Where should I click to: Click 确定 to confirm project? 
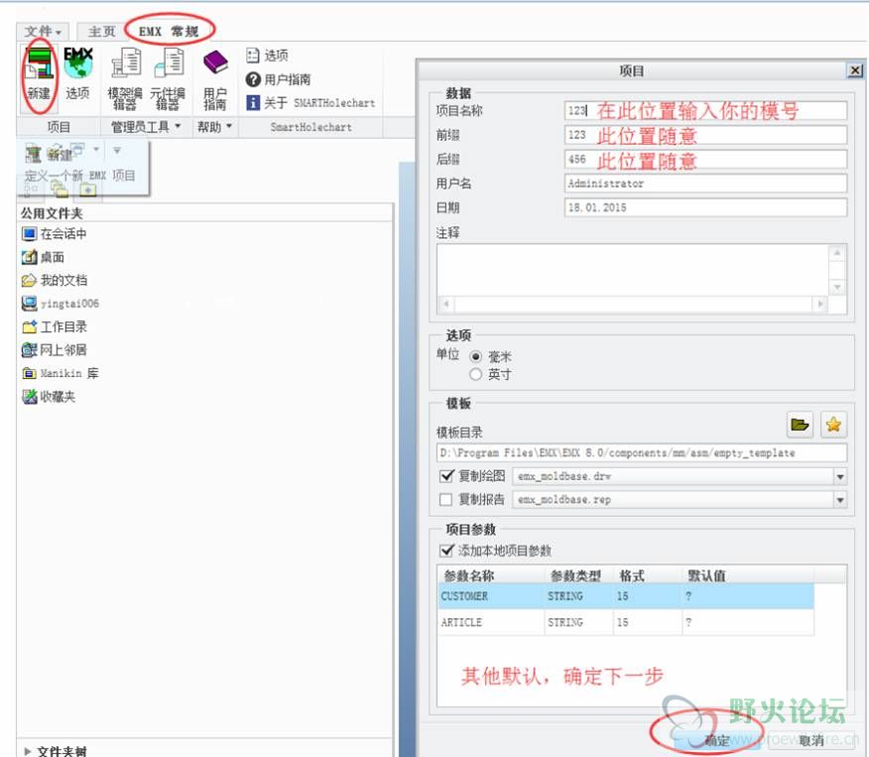click(x=717, y=740)
